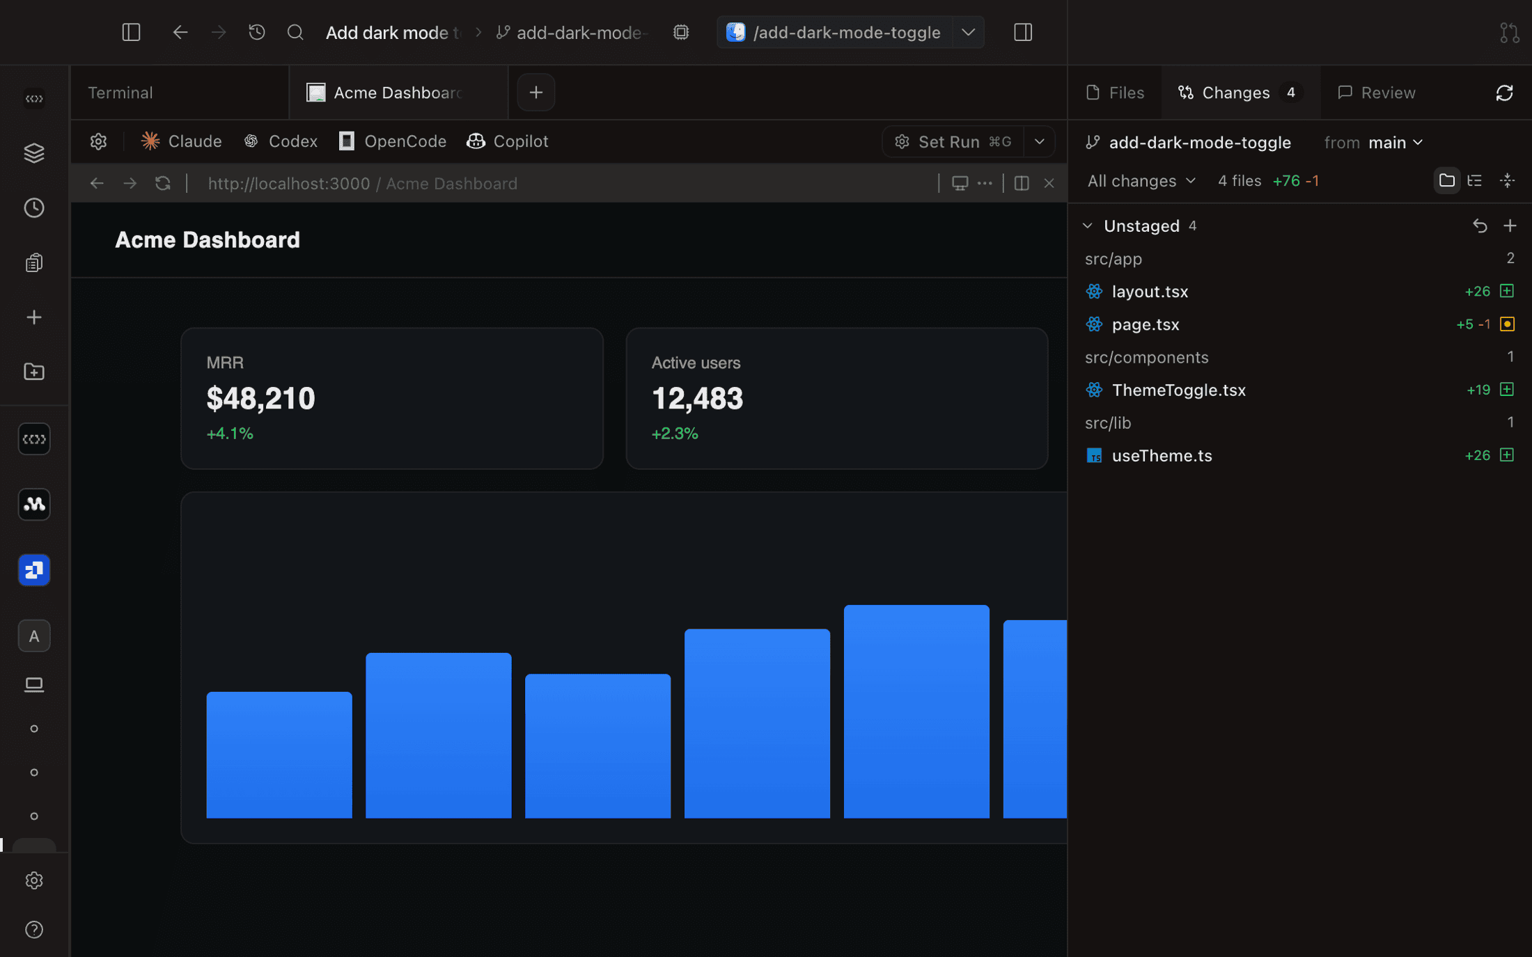Image resolution: width=1532 pixels, height=957 pixels.
Task: Switch to the Changes tab
Action: (x=1240, y=93)
